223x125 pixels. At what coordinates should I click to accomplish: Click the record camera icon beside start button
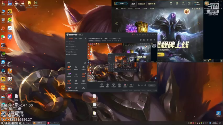click(x=139, y=85)
